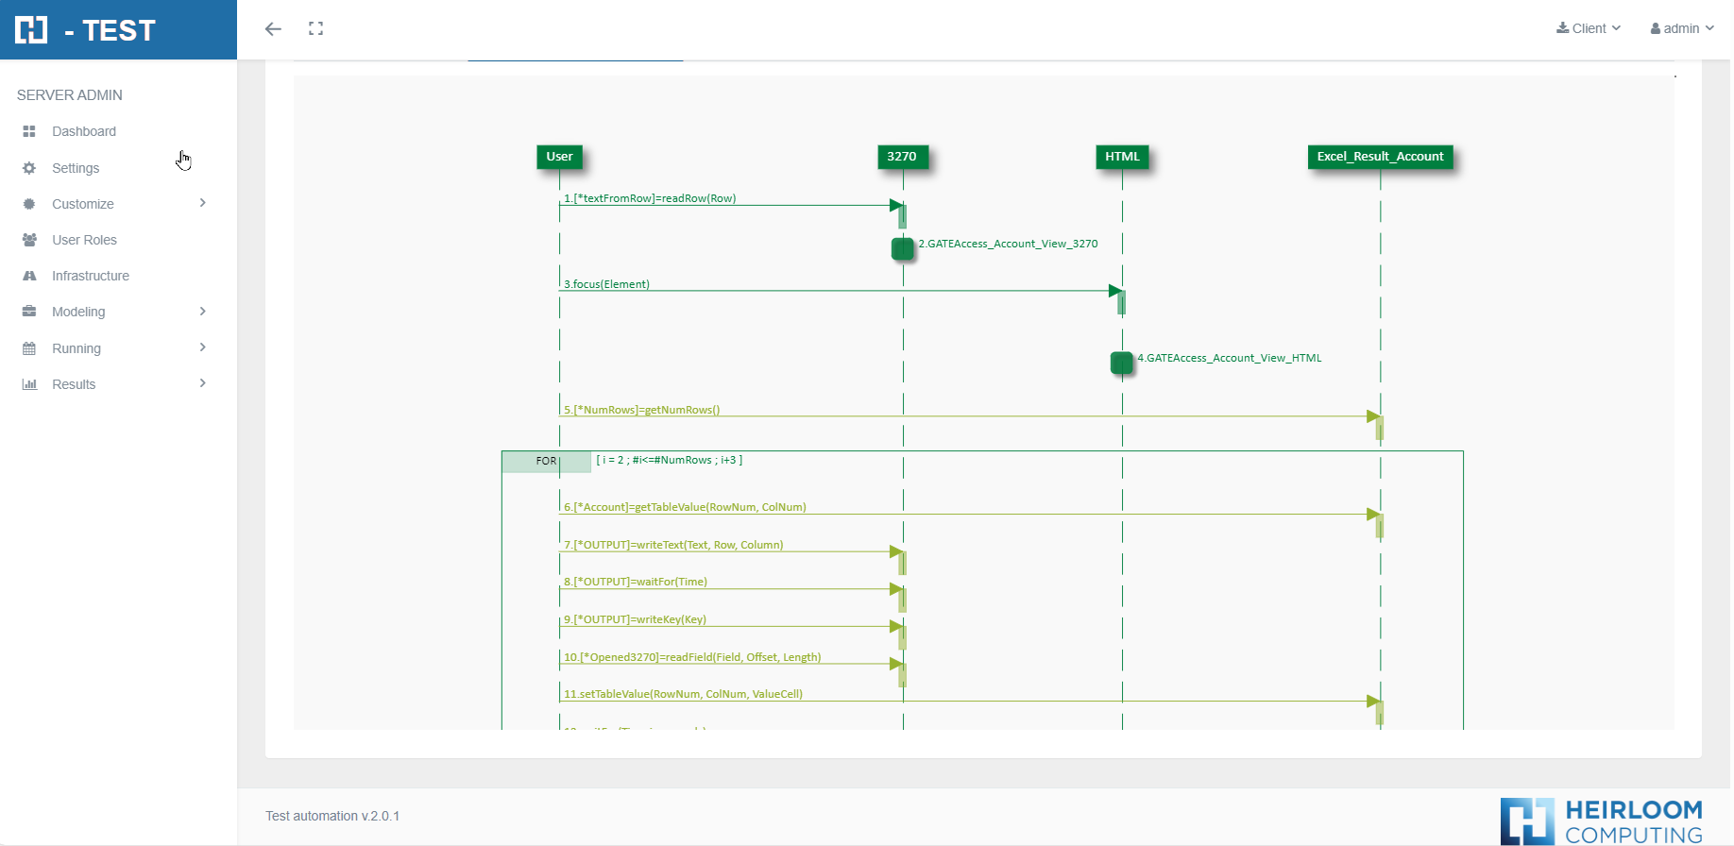Click the Heirloom TEST logo header
Viewport: 1734px width, 846px height.
[85, 30]
